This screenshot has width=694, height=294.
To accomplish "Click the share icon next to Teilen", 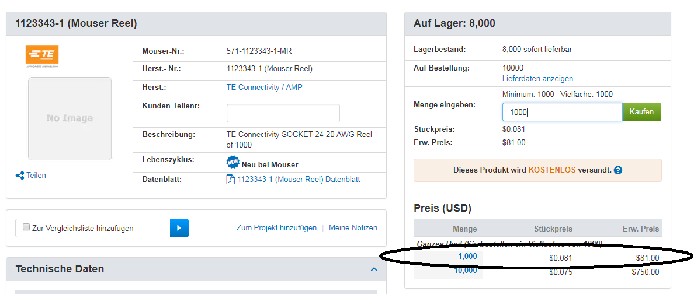I will (x=20, y=176).
